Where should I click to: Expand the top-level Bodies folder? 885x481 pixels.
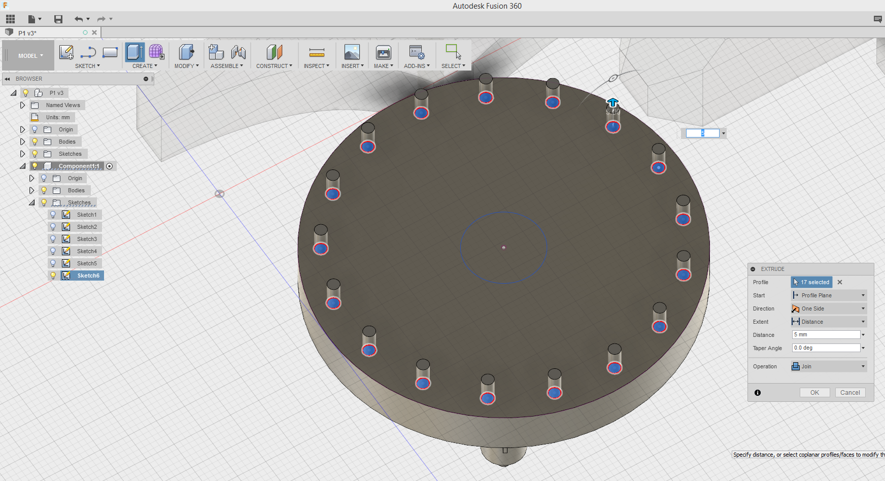point(22,142)
